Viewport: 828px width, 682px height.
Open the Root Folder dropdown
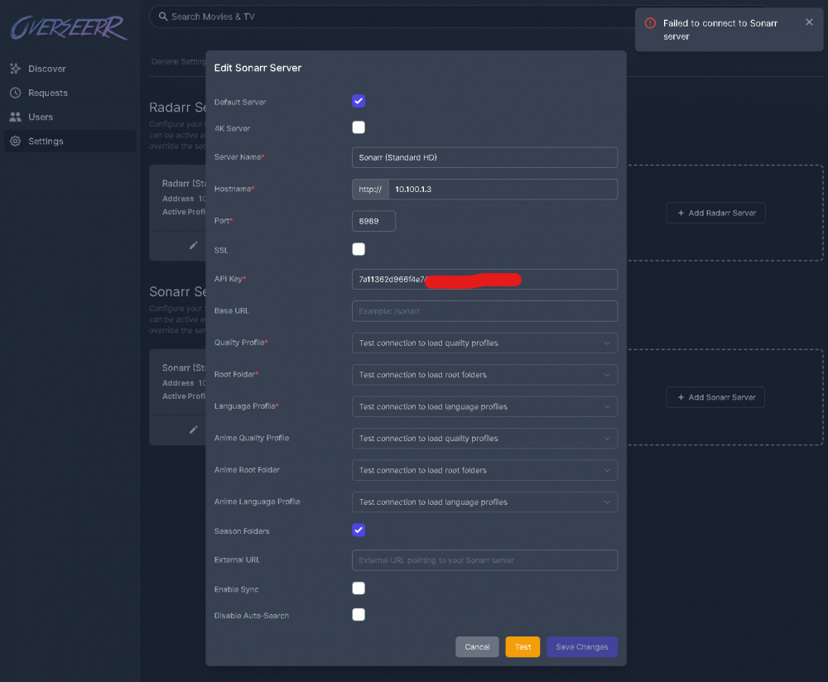(x=484, y=375)
